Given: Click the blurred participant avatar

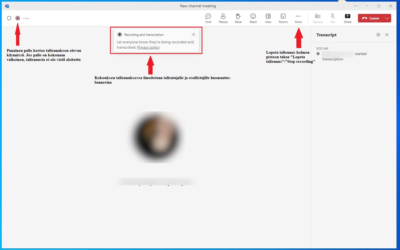Looking at the screenshot, I should pyautogui.click(x=157, y=137).
